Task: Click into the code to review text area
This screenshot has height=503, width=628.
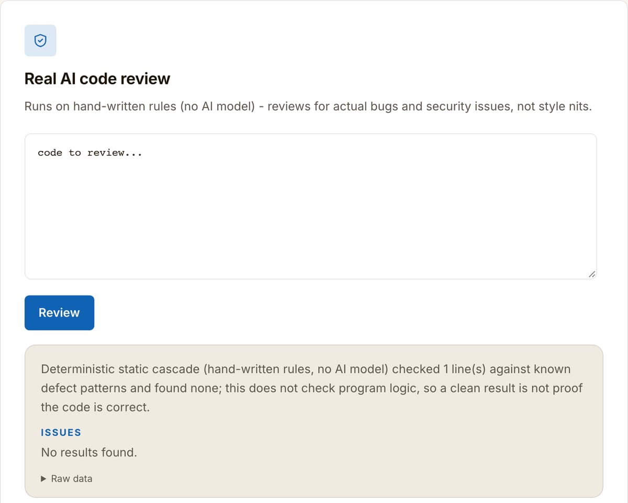Action: tap(310, 206)
